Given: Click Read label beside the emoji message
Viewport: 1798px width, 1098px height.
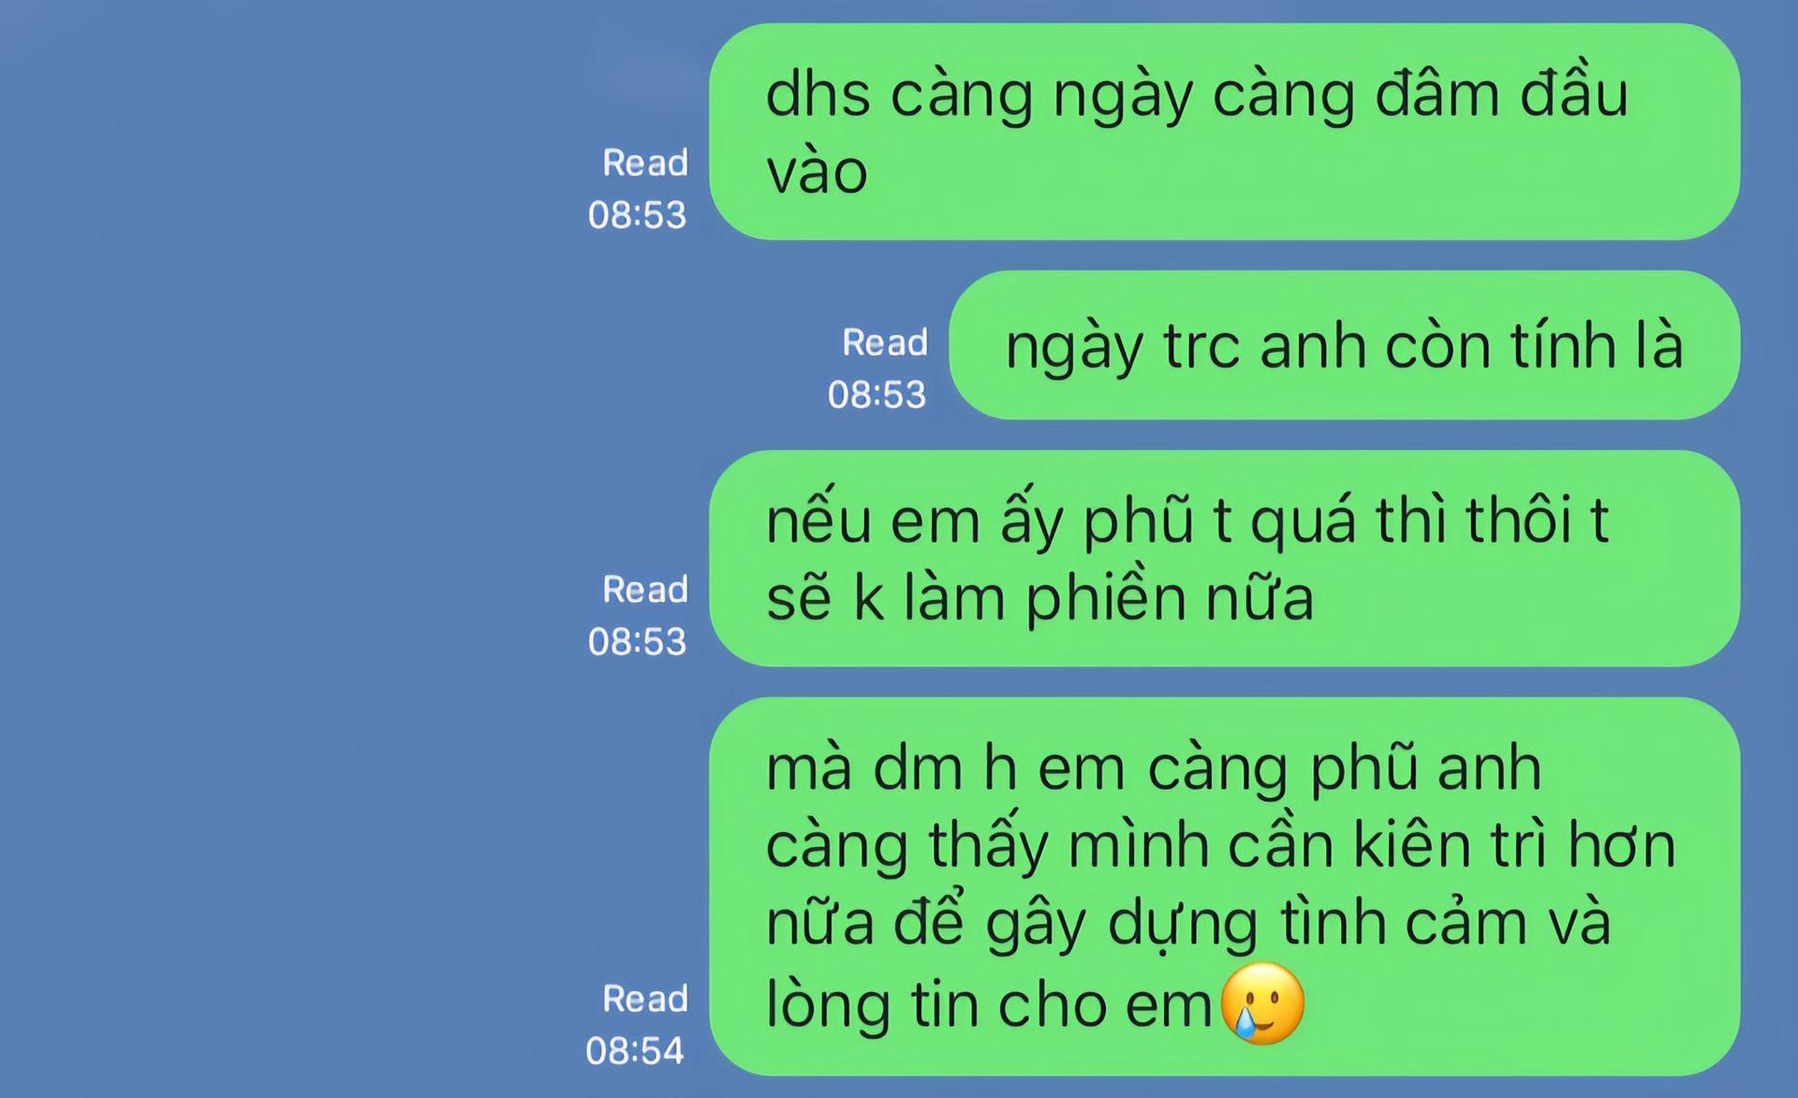Looking at the screenshot, I should [644, 999].
